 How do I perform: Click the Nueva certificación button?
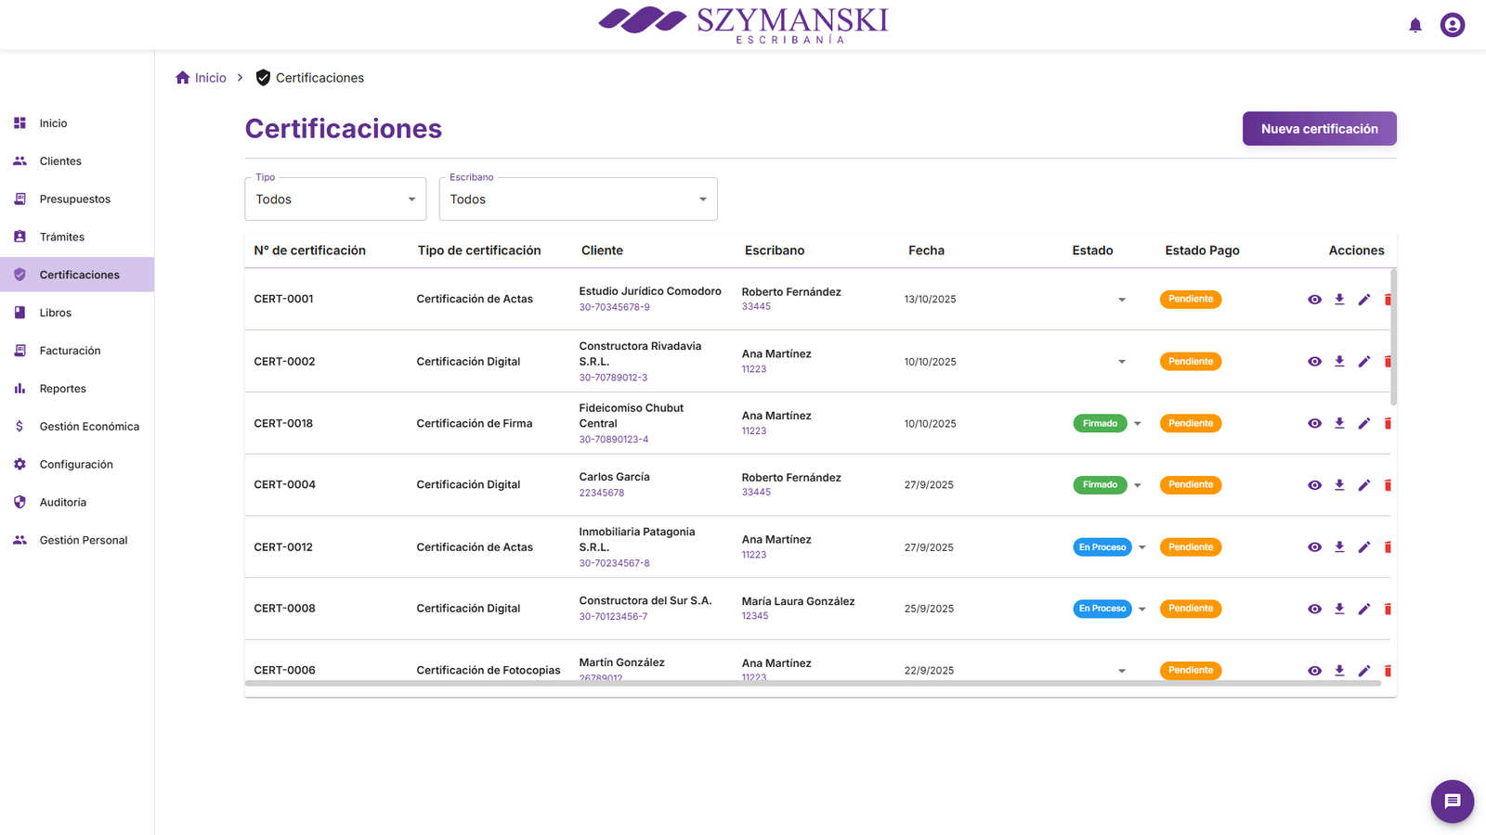pyautogui.click(x=1319, y=129)
